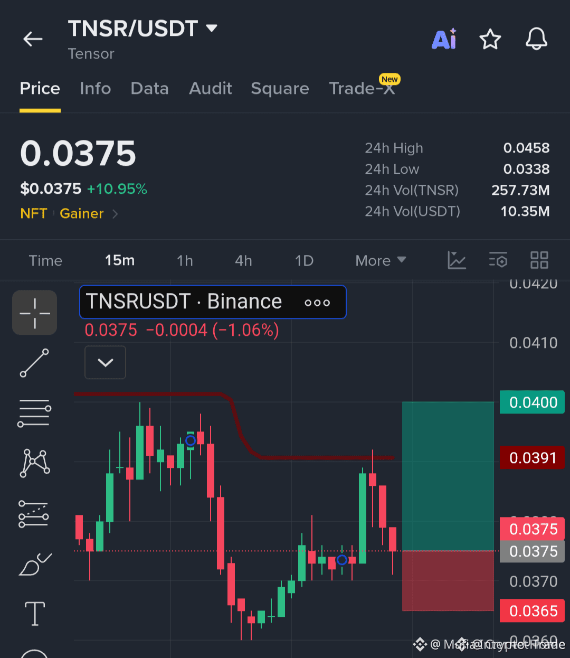Select the XABCD pattern tool
The width and height of the screenshot is (570, 658).
[x=35, y=463]
